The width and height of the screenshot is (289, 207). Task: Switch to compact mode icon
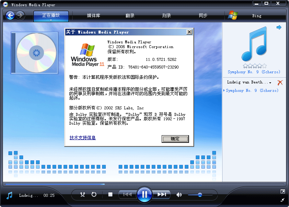coord(282,199)
